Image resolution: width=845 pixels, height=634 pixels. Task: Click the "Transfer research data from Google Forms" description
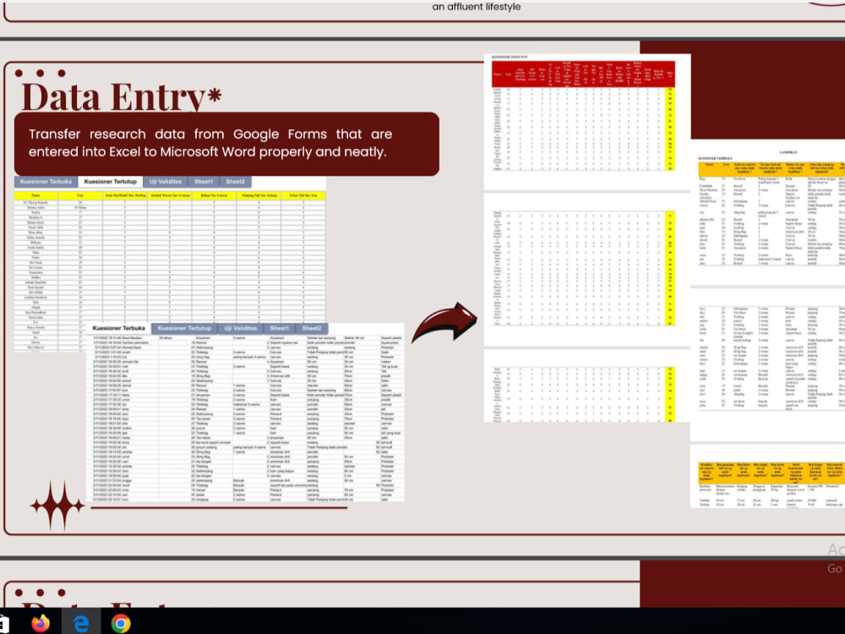210,143
